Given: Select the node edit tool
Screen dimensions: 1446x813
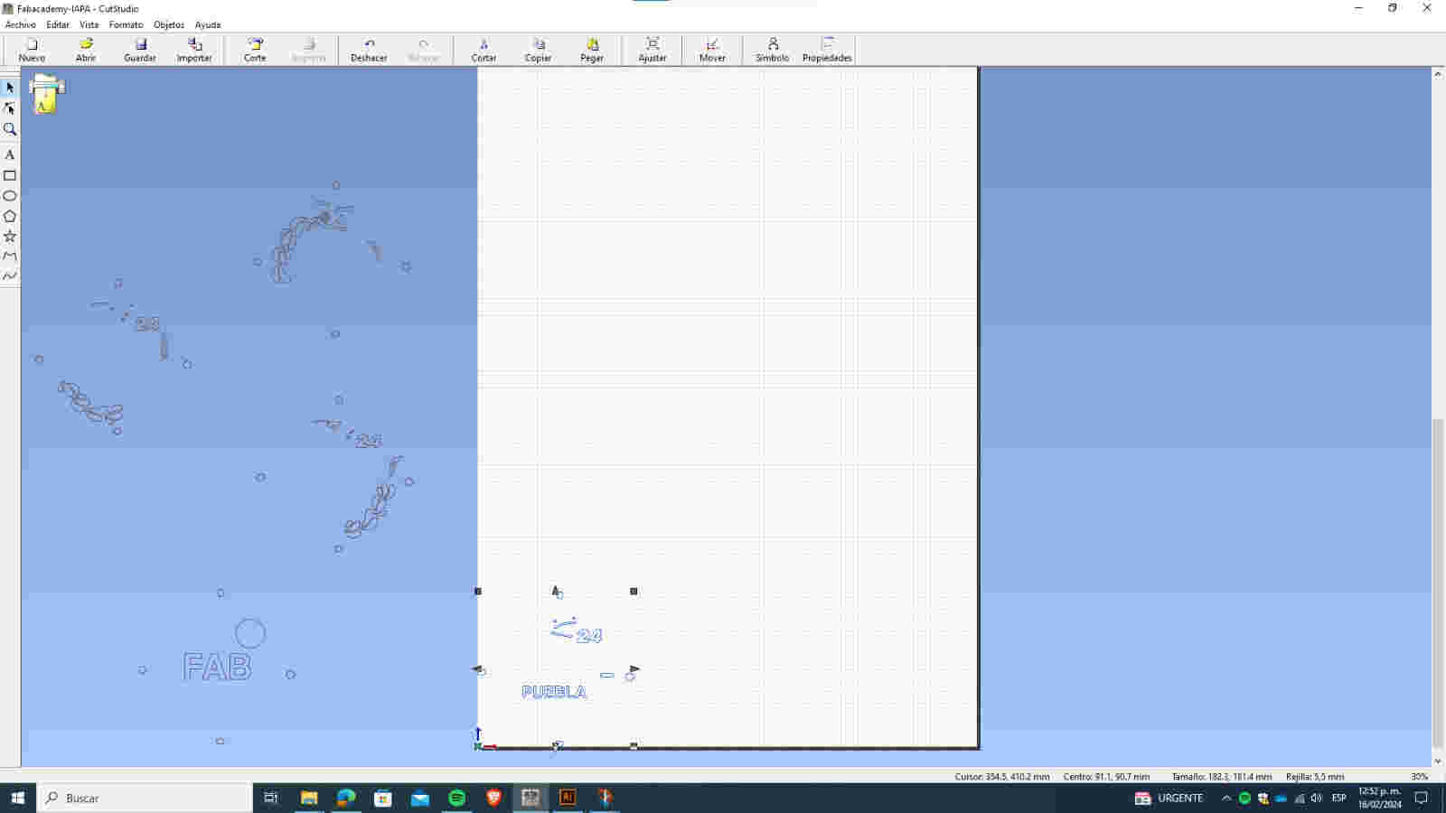Looking at the screenshot, I should pos(10,108).
